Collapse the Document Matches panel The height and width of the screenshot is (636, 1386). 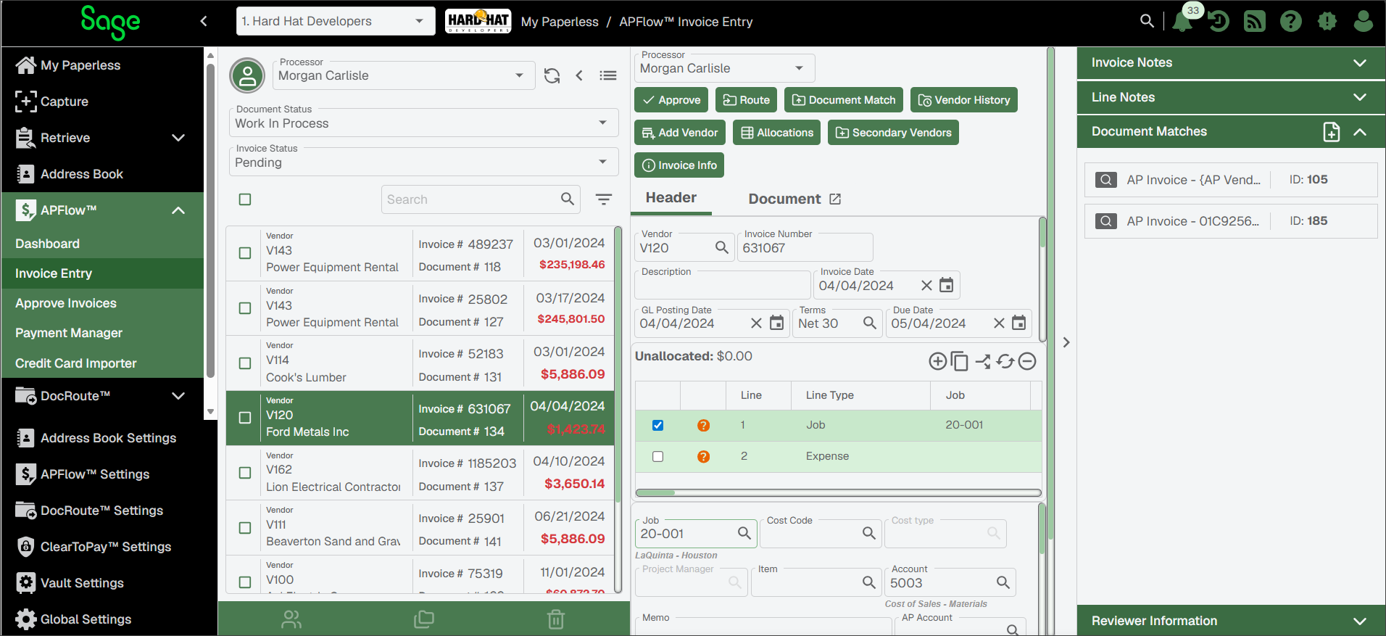click(x=1360, y=132)
